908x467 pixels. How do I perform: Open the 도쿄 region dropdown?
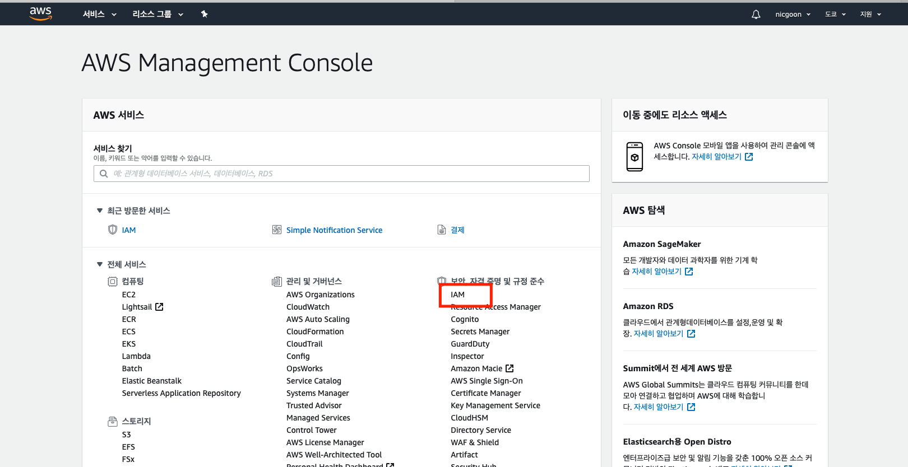835,14
